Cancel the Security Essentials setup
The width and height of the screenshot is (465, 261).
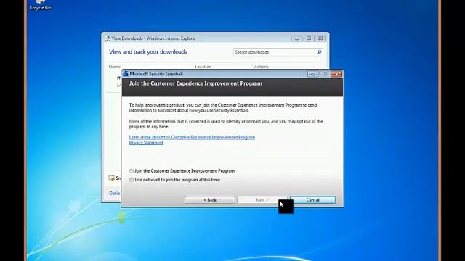click(x=313, y=200)
